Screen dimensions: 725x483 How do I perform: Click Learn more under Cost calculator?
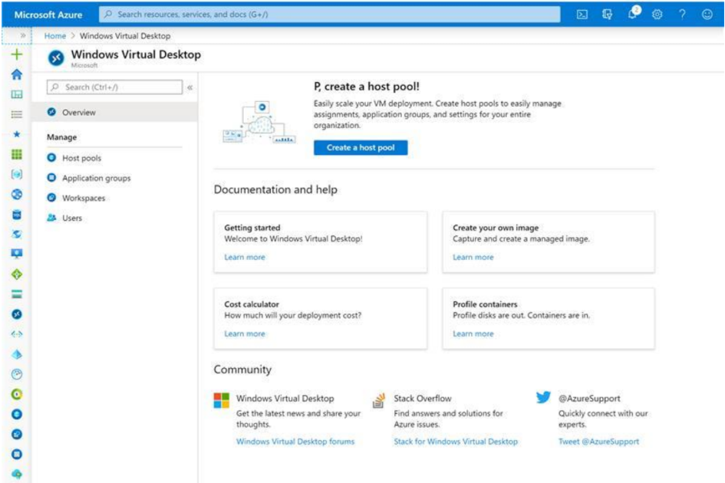(244, 334)
